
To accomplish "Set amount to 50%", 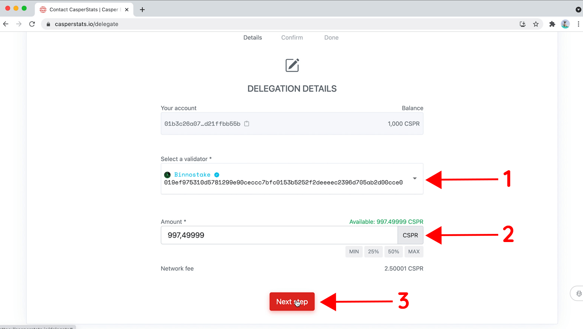I will [x=393, y=252].
